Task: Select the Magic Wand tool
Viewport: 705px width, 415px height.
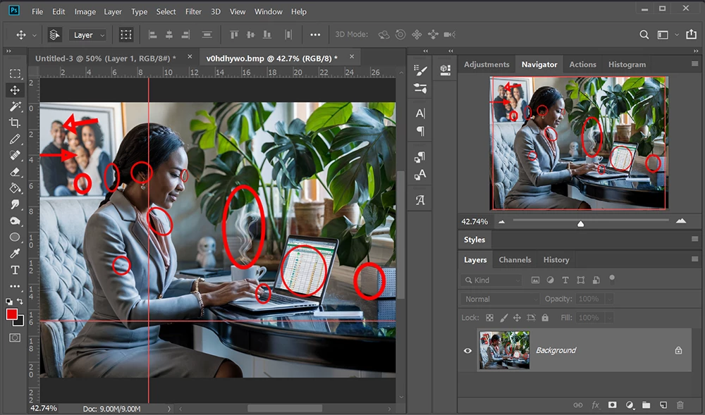Action: (x=15, y=106)
